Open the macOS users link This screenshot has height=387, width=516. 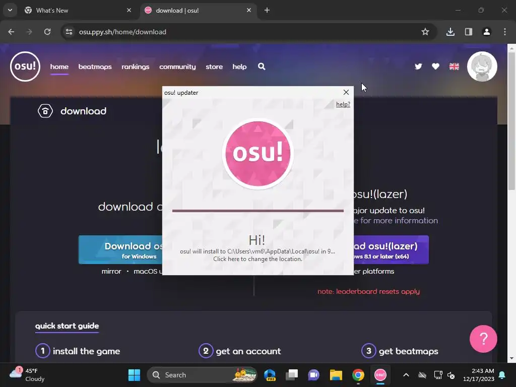coord(148,272)
